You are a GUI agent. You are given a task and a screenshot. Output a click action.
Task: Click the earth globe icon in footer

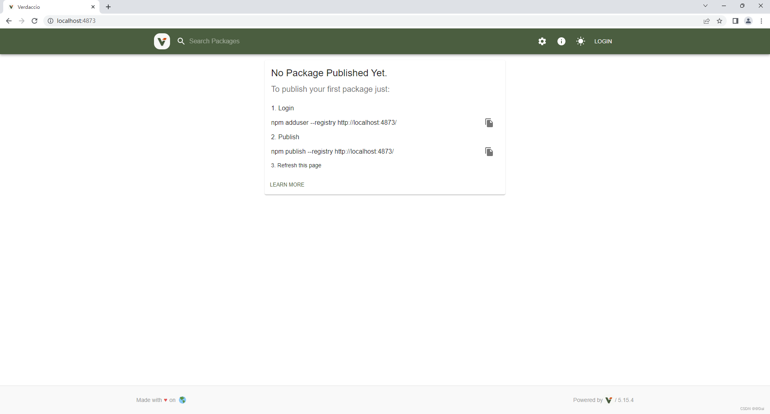182,400
